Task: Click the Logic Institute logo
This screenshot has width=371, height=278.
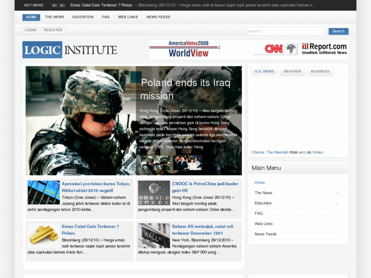Action: (69, 49)
